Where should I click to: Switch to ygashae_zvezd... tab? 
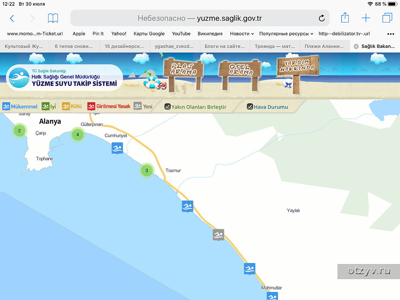[175, 46]
